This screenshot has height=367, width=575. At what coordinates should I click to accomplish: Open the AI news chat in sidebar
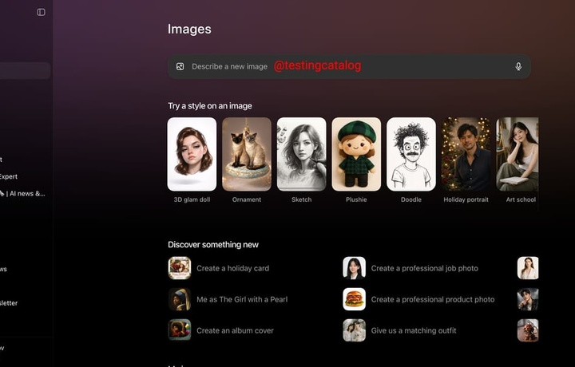26,193
